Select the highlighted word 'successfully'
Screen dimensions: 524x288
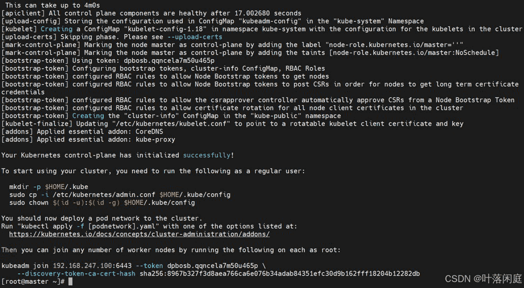[x=207, y=155]
